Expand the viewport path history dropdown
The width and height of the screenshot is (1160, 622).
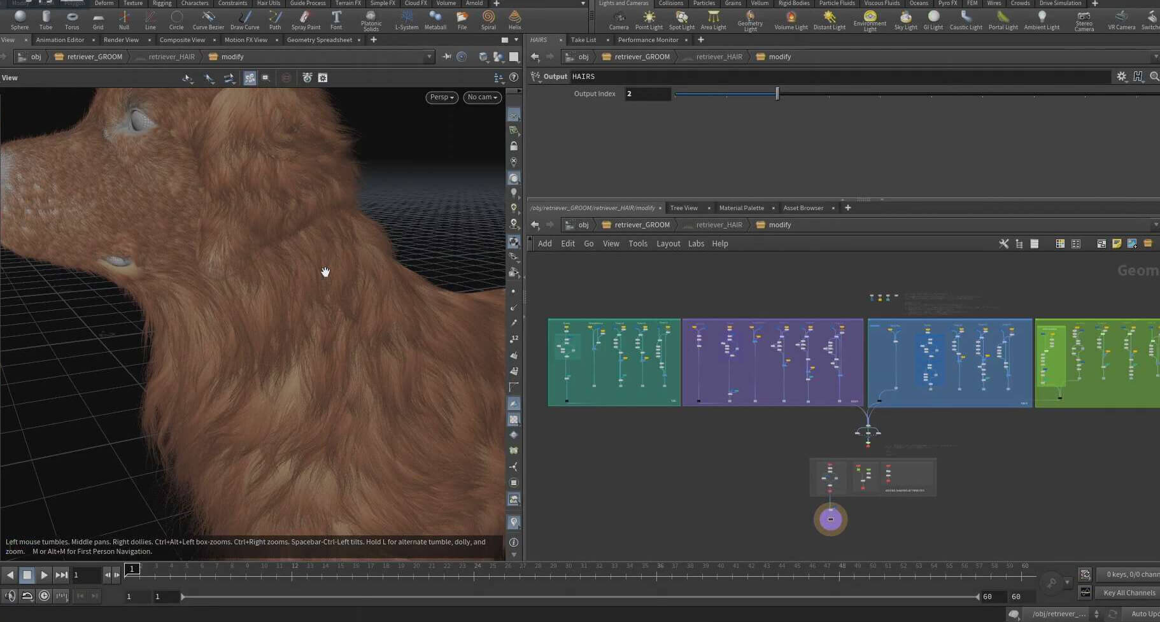(x=429, y=57)
